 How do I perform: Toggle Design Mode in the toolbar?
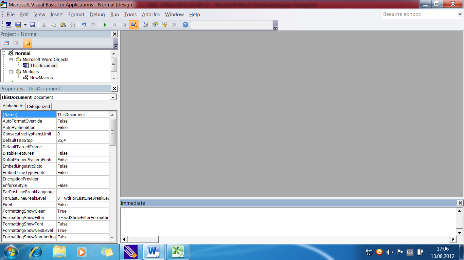(134, 25)
